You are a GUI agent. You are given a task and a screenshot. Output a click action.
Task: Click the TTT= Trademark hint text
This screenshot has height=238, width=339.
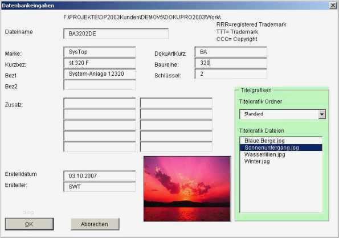pos(237,32)
